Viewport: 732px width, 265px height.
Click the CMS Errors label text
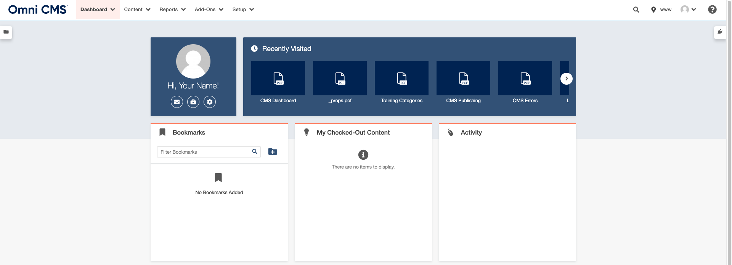pyautogui.click(x=525, y=101)
